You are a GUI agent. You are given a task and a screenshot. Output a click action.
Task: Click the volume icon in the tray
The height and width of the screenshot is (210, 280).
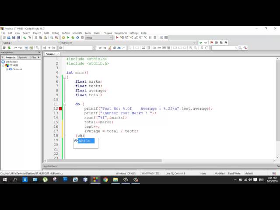(250, 180)
